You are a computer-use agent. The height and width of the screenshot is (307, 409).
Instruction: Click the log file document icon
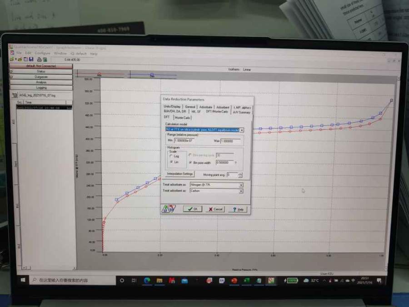pos(15,96)
